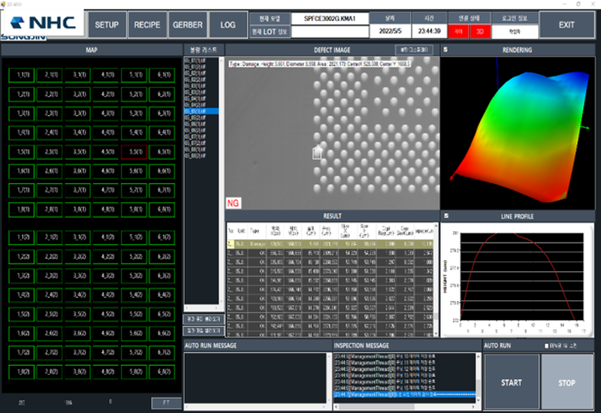Select map cell 3,4(1)
This screenshot has height=413, width=601.
click(80, 132)
